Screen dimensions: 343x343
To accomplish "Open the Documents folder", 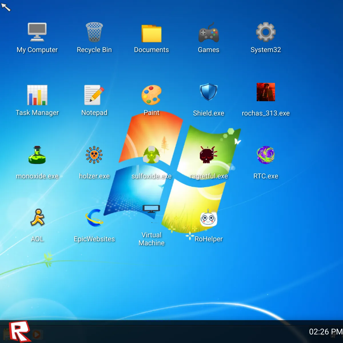I will (151, 33).
